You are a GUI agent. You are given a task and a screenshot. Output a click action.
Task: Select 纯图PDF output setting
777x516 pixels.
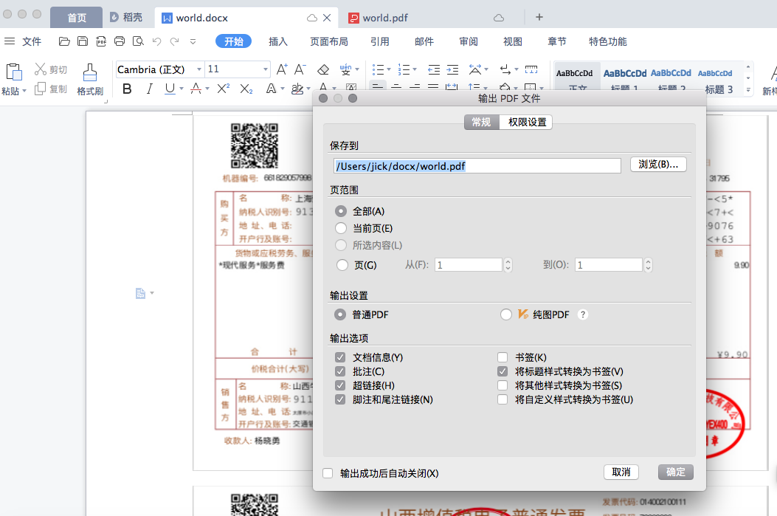tap(507, 314)
